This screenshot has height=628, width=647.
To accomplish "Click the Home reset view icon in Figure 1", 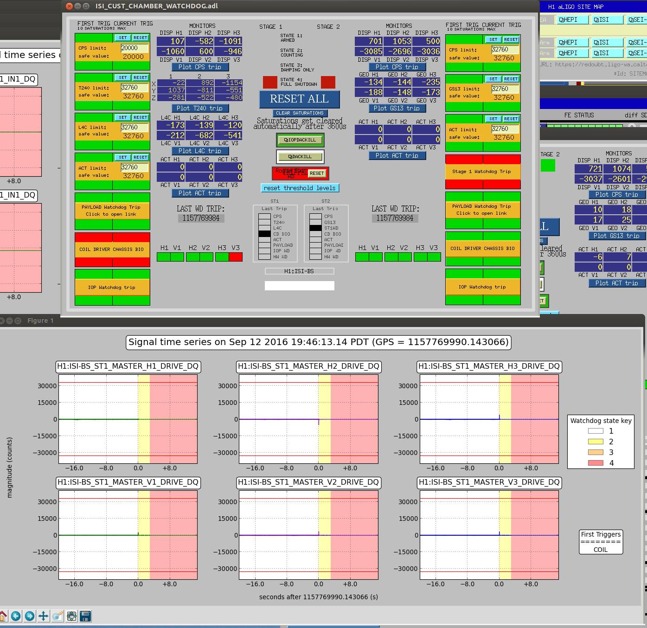I will point(2,616).
